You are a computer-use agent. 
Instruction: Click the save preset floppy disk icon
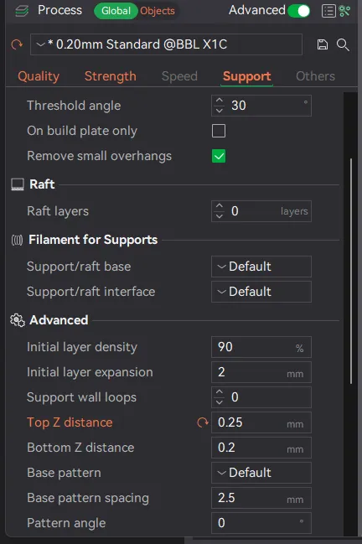click(323, 44)
